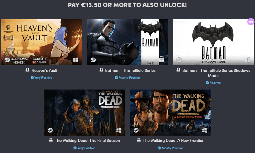Click the Steam icon on Batman Telltale Series image
This screenshot has width=255, height=153.
[93, 60]
